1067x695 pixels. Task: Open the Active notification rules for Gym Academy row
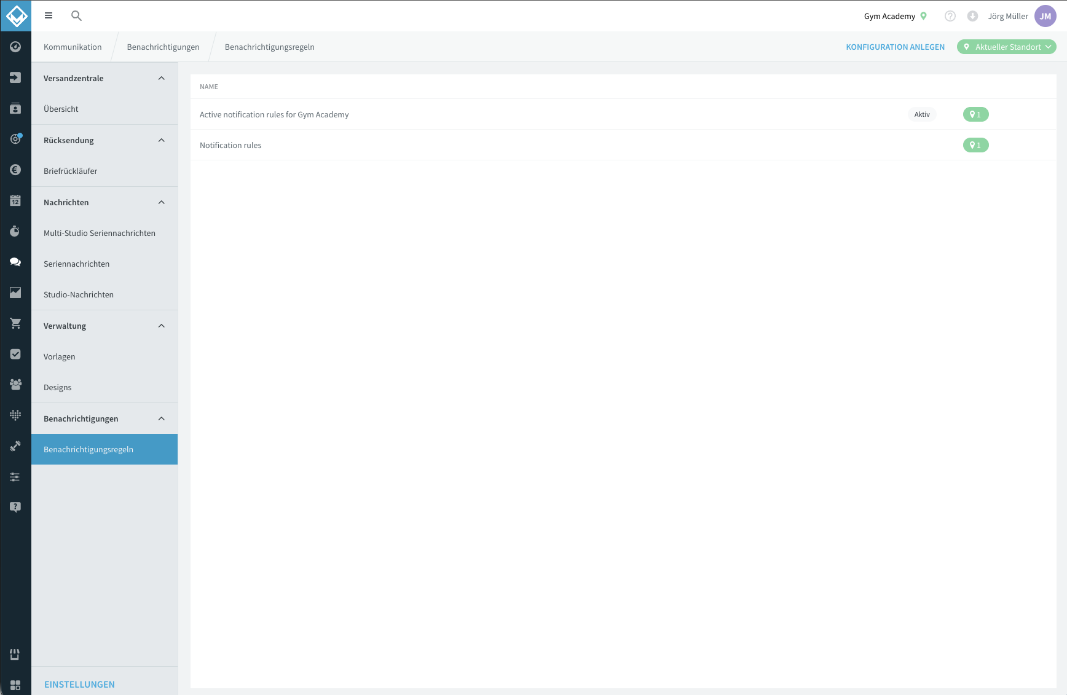tap(623, 114)
